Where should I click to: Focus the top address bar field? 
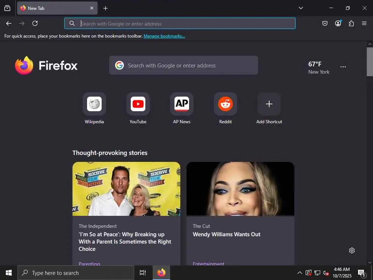[x=180, y=23]
